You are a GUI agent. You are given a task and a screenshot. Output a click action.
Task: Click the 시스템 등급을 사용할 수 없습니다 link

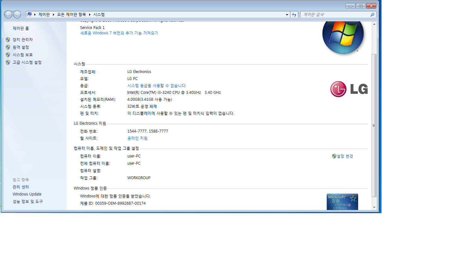pyautogui.click(x=157, y=86)
